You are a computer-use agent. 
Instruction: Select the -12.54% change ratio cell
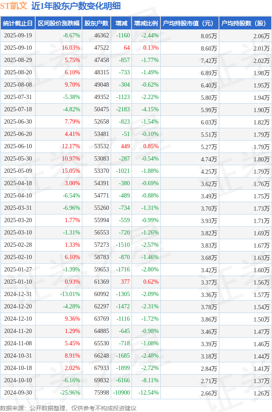149,393
